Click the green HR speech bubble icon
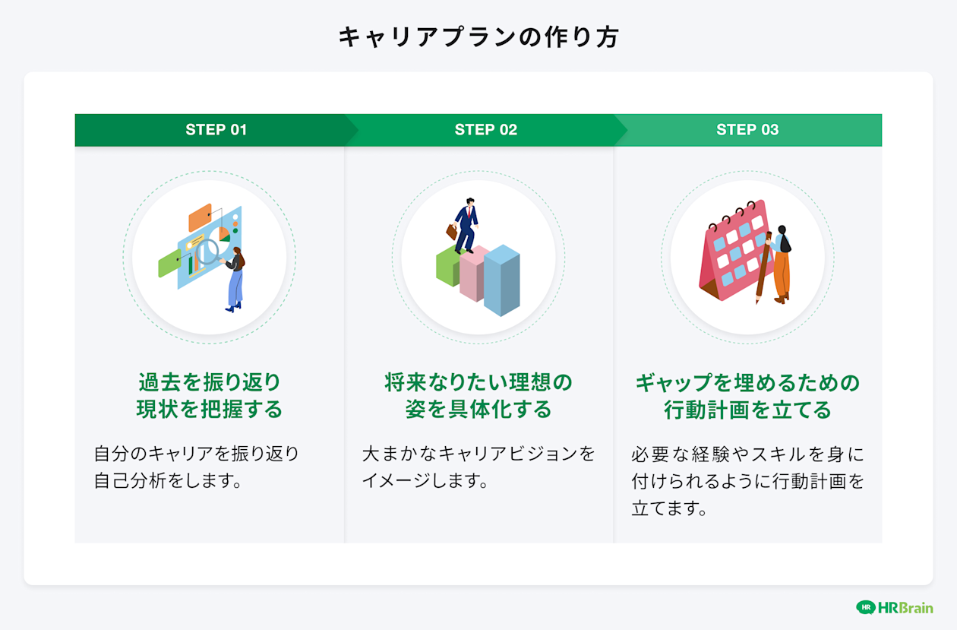This screenshot has height=630, width=957. coord(866,607)
